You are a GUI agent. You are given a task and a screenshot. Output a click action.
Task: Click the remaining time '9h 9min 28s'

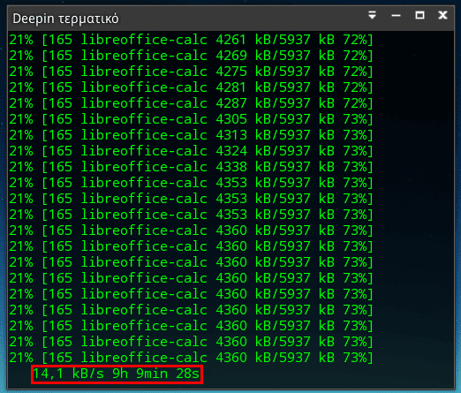tap(156, 374)
